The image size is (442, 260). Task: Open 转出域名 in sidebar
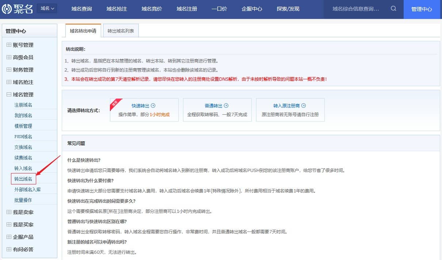tap(23, 179)
